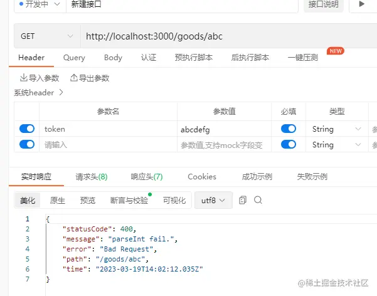Open the String type dropdown for empty row
This screenshot has width=377, height=296.
click(x=337, y=145)
